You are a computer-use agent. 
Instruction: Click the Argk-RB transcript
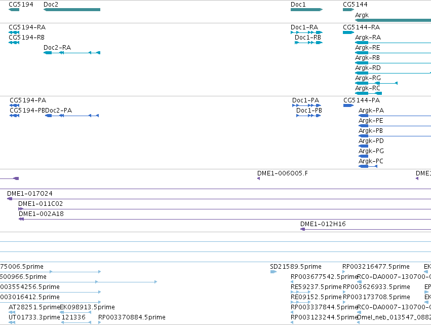click(x=393, y=63)
